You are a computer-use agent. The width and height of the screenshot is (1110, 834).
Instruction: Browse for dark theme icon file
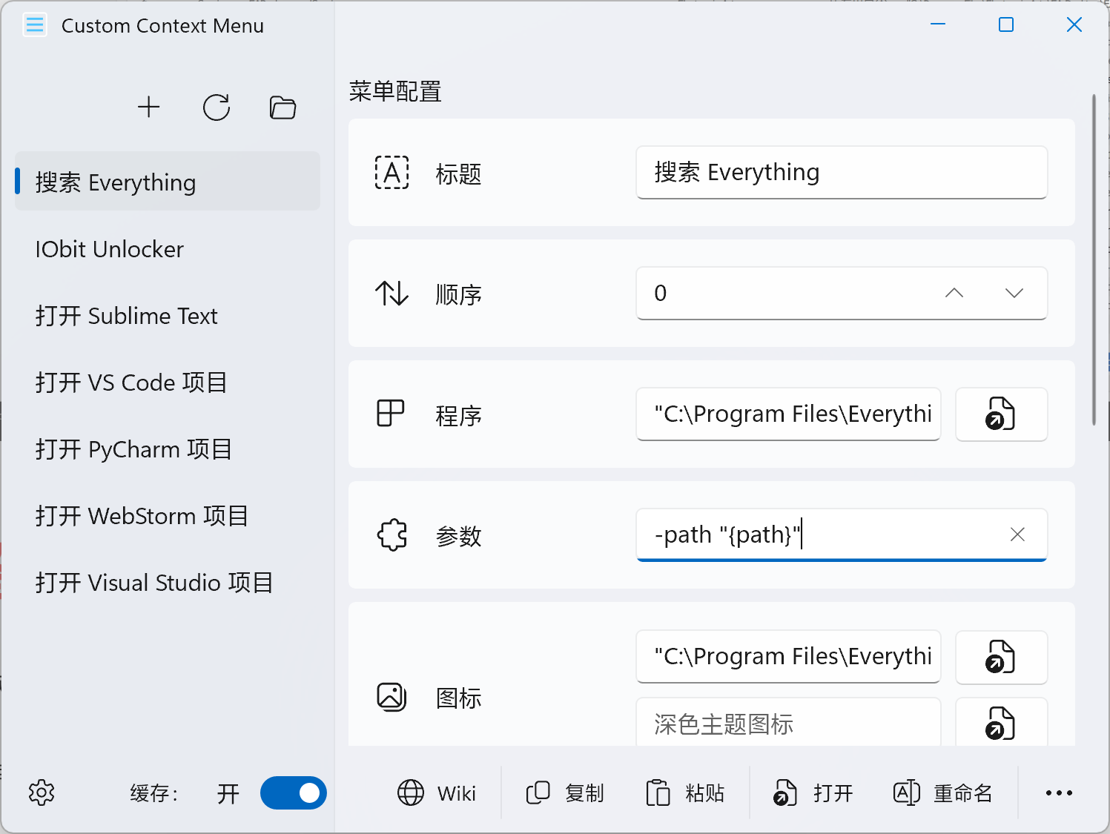pyautogui.click(x=1000, y=724)
